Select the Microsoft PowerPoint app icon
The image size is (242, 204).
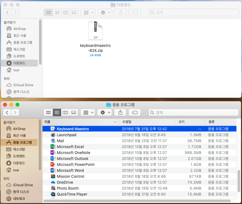click(53, 164)
